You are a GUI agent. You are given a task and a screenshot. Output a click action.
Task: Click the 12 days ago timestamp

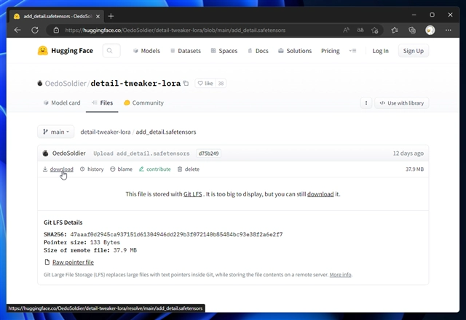tap(408, 153)
